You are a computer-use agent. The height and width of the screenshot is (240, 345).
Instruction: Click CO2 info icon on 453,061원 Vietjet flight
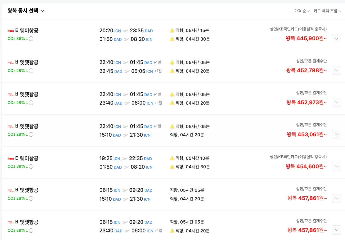tap(31, 134)
